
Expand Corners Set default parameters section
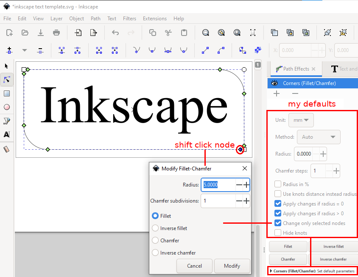pyautogui.click(x=312, y=271)
